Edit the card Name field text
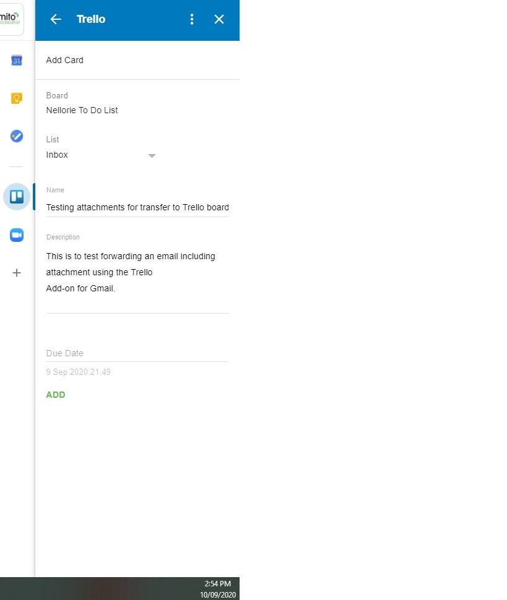Image resolution: width=507 pixels, height=600 pixels. tap(137, 207)
